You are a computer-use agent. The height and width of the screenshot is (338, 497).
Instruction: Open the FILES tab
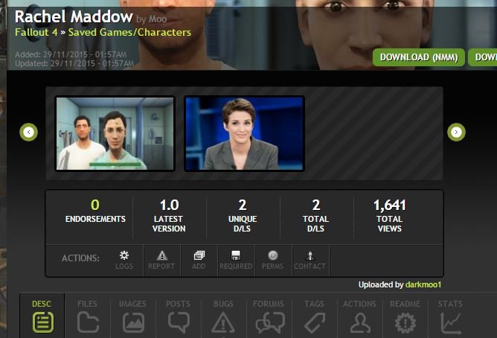[x=88, y=316]
